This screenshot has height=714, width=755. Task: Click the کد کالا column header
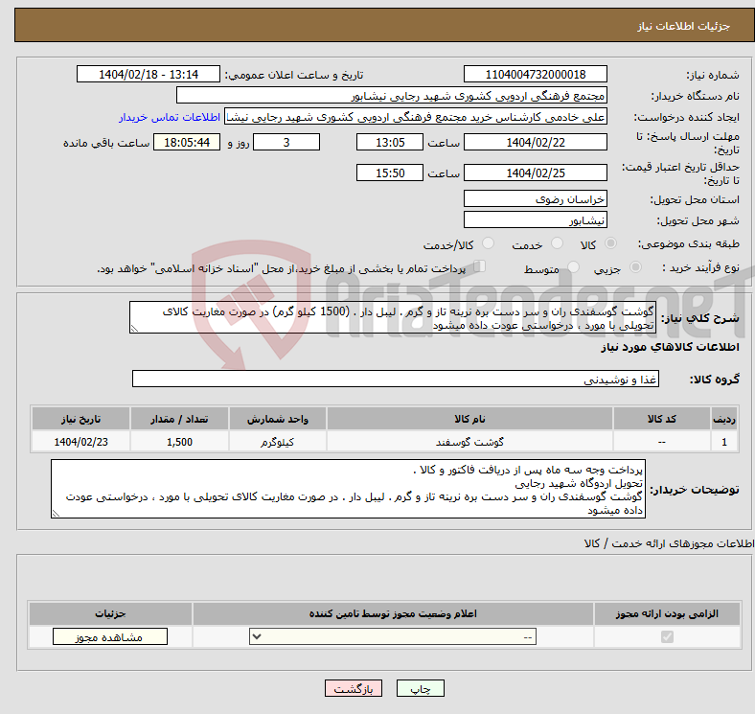[662, 419]
